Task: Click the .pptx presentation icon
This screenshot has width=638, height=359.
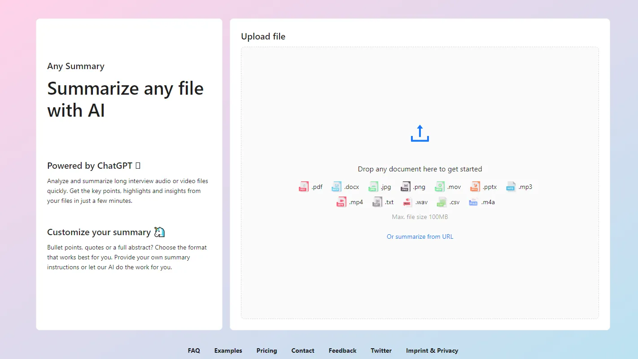Action: (474, 186)
